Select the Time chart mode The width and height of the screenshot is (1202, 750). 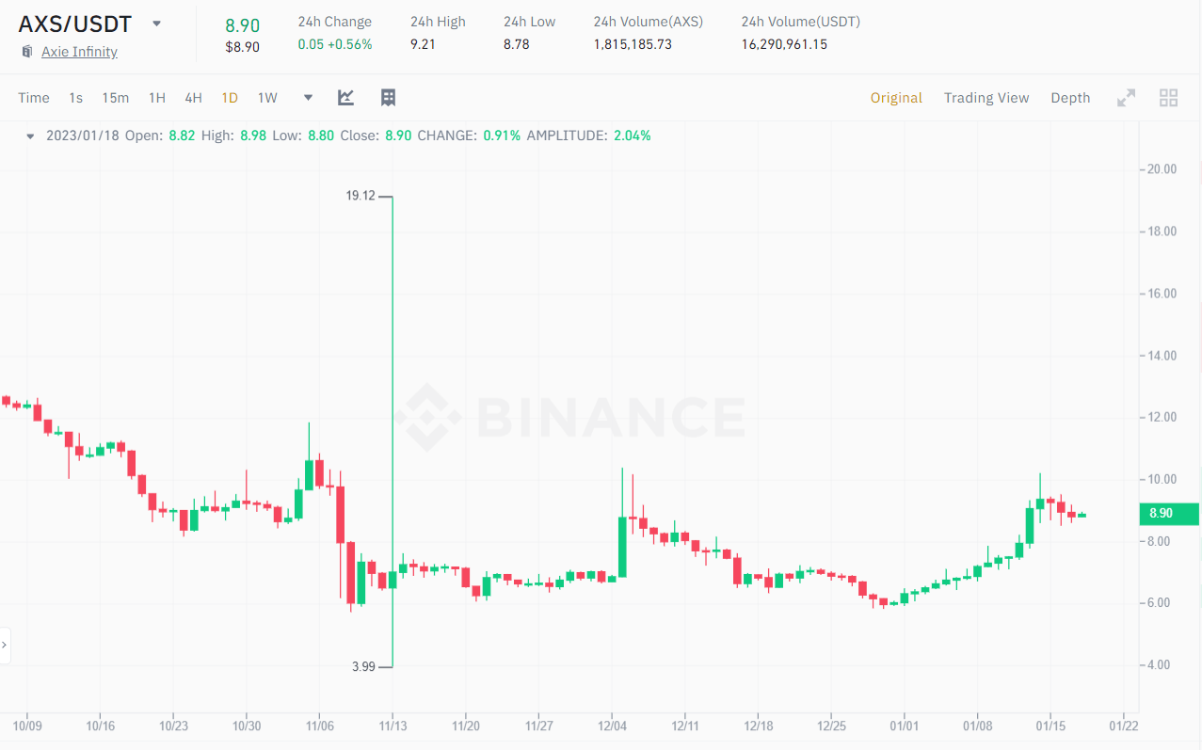[34, 98]
